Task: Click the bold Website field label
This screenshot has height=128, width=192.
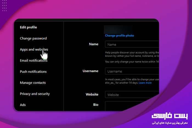Action: point(92,94)
